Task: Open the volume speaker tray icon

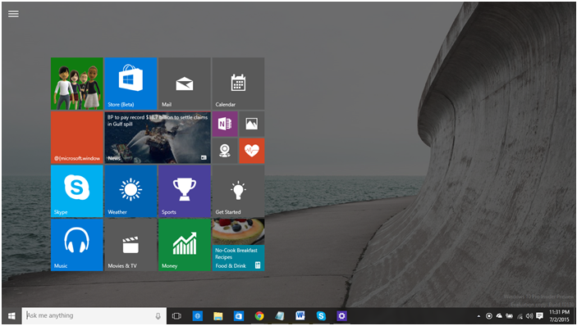Action: [x=529, y=316]
